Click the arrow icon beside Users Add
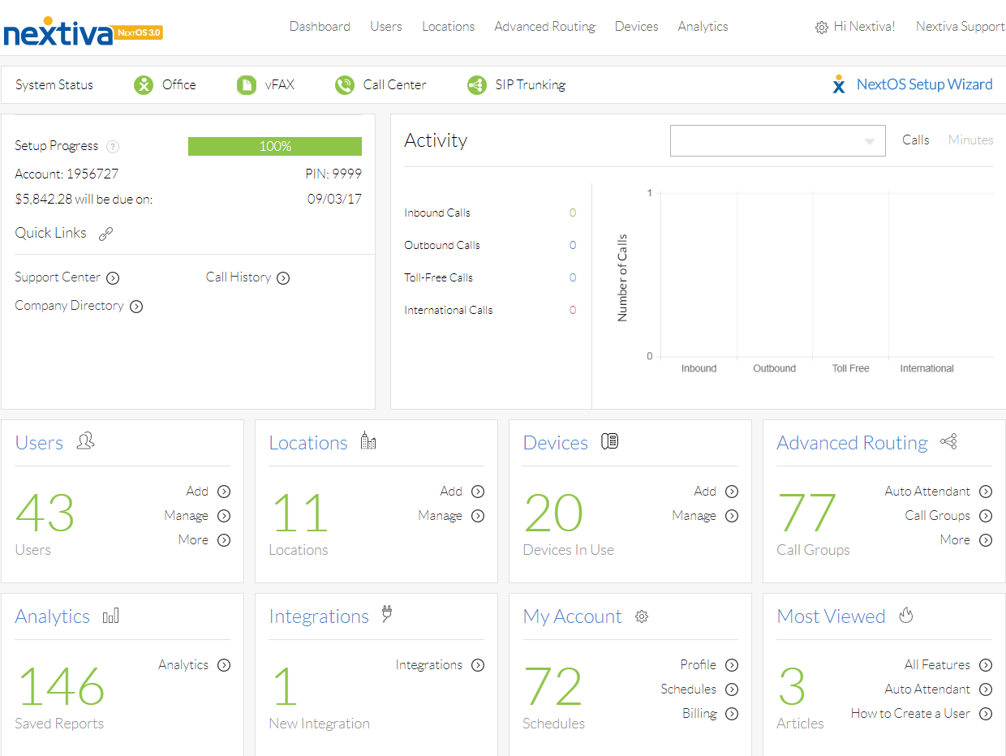This screenshot has height=756, width=1006. [x=224, y=492]
